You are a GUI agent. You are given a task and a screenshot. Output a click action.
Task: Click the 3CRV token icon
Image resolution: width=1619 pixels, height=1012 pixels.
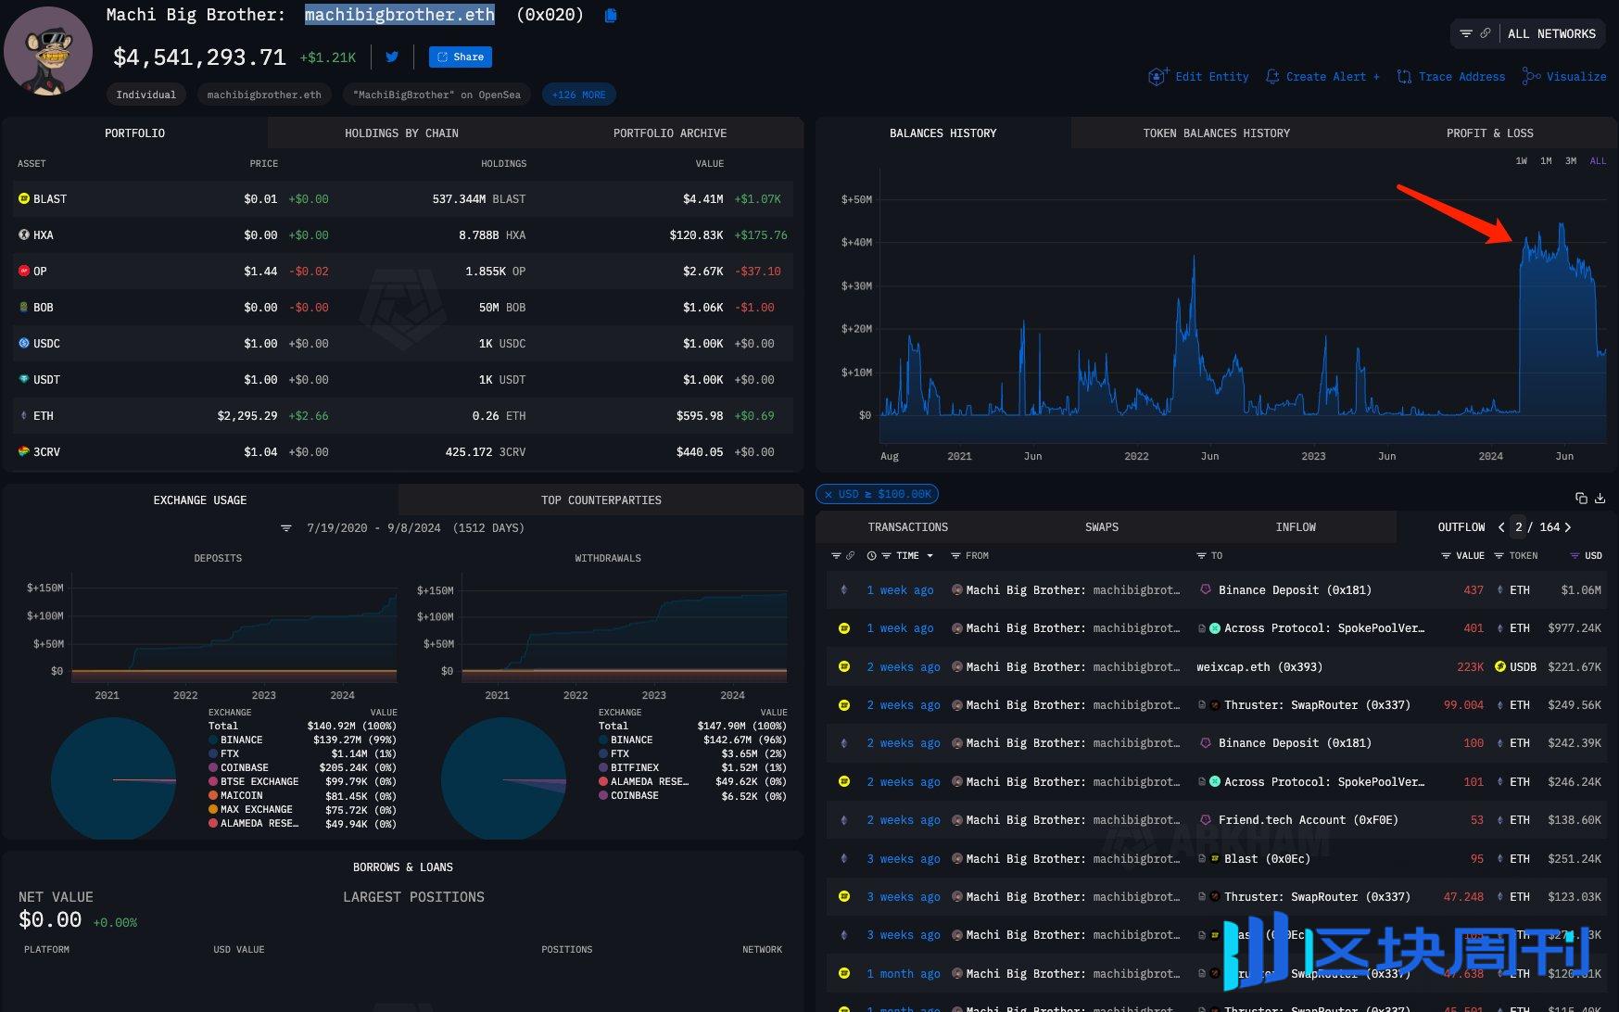tap(24, 451)
